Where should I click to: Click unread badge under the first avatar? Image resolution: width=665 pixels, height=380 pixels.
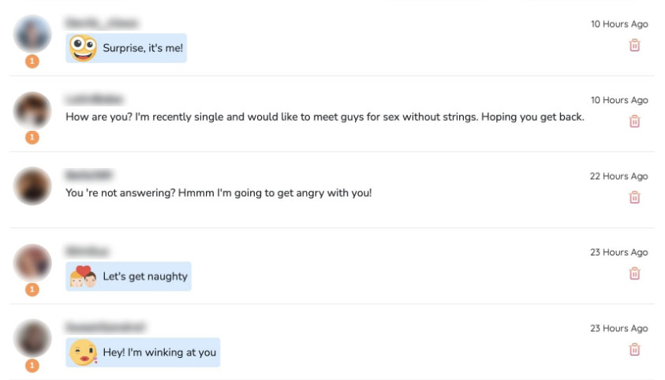[x=32, y=61]
